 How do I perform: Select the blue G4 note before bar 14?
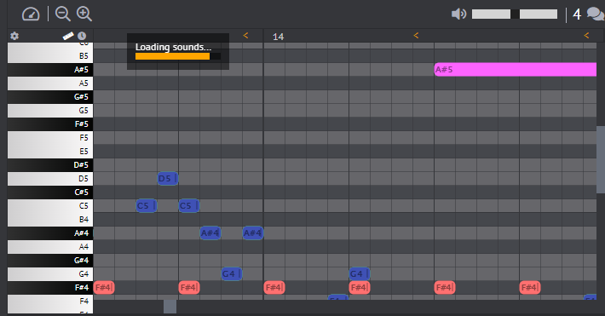(x=232, y=274)
